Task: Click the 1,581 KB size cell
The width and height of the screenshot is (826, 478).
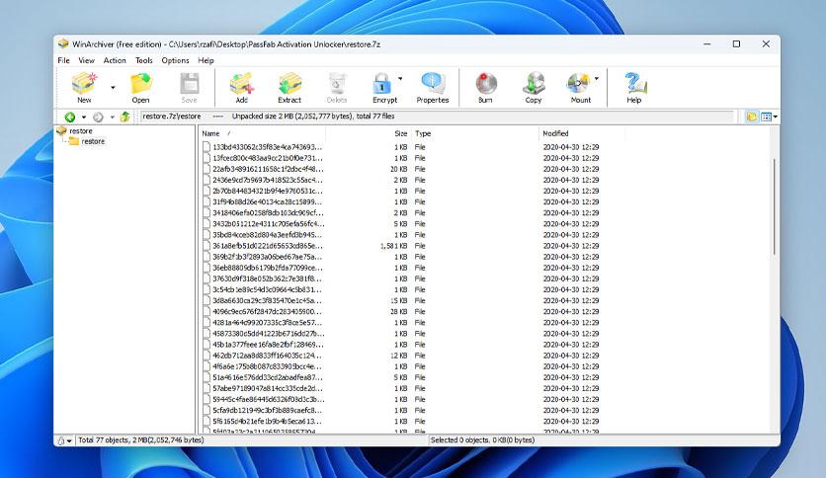Action: pyautogui.click(x=393, y=246)
